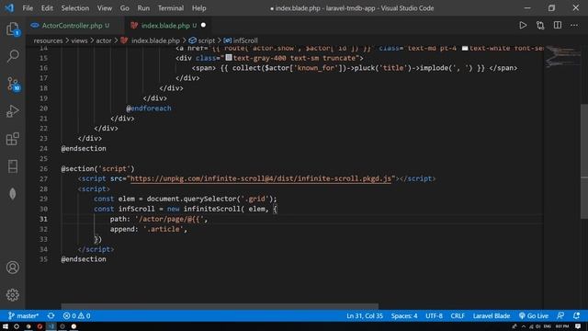
Task: Open the Run and Debug view
Action: coord(12,111)
